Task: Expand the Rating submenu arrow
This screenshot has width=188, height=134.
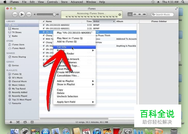Action: pyautogui.click(x=93, y=50)
